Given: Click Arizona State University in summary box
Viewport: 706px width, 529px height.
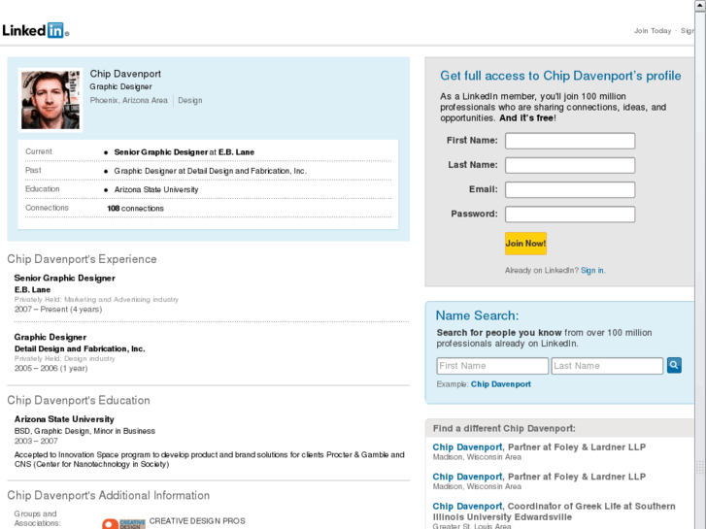Looking at the screenshot, I should pos(156,189).
